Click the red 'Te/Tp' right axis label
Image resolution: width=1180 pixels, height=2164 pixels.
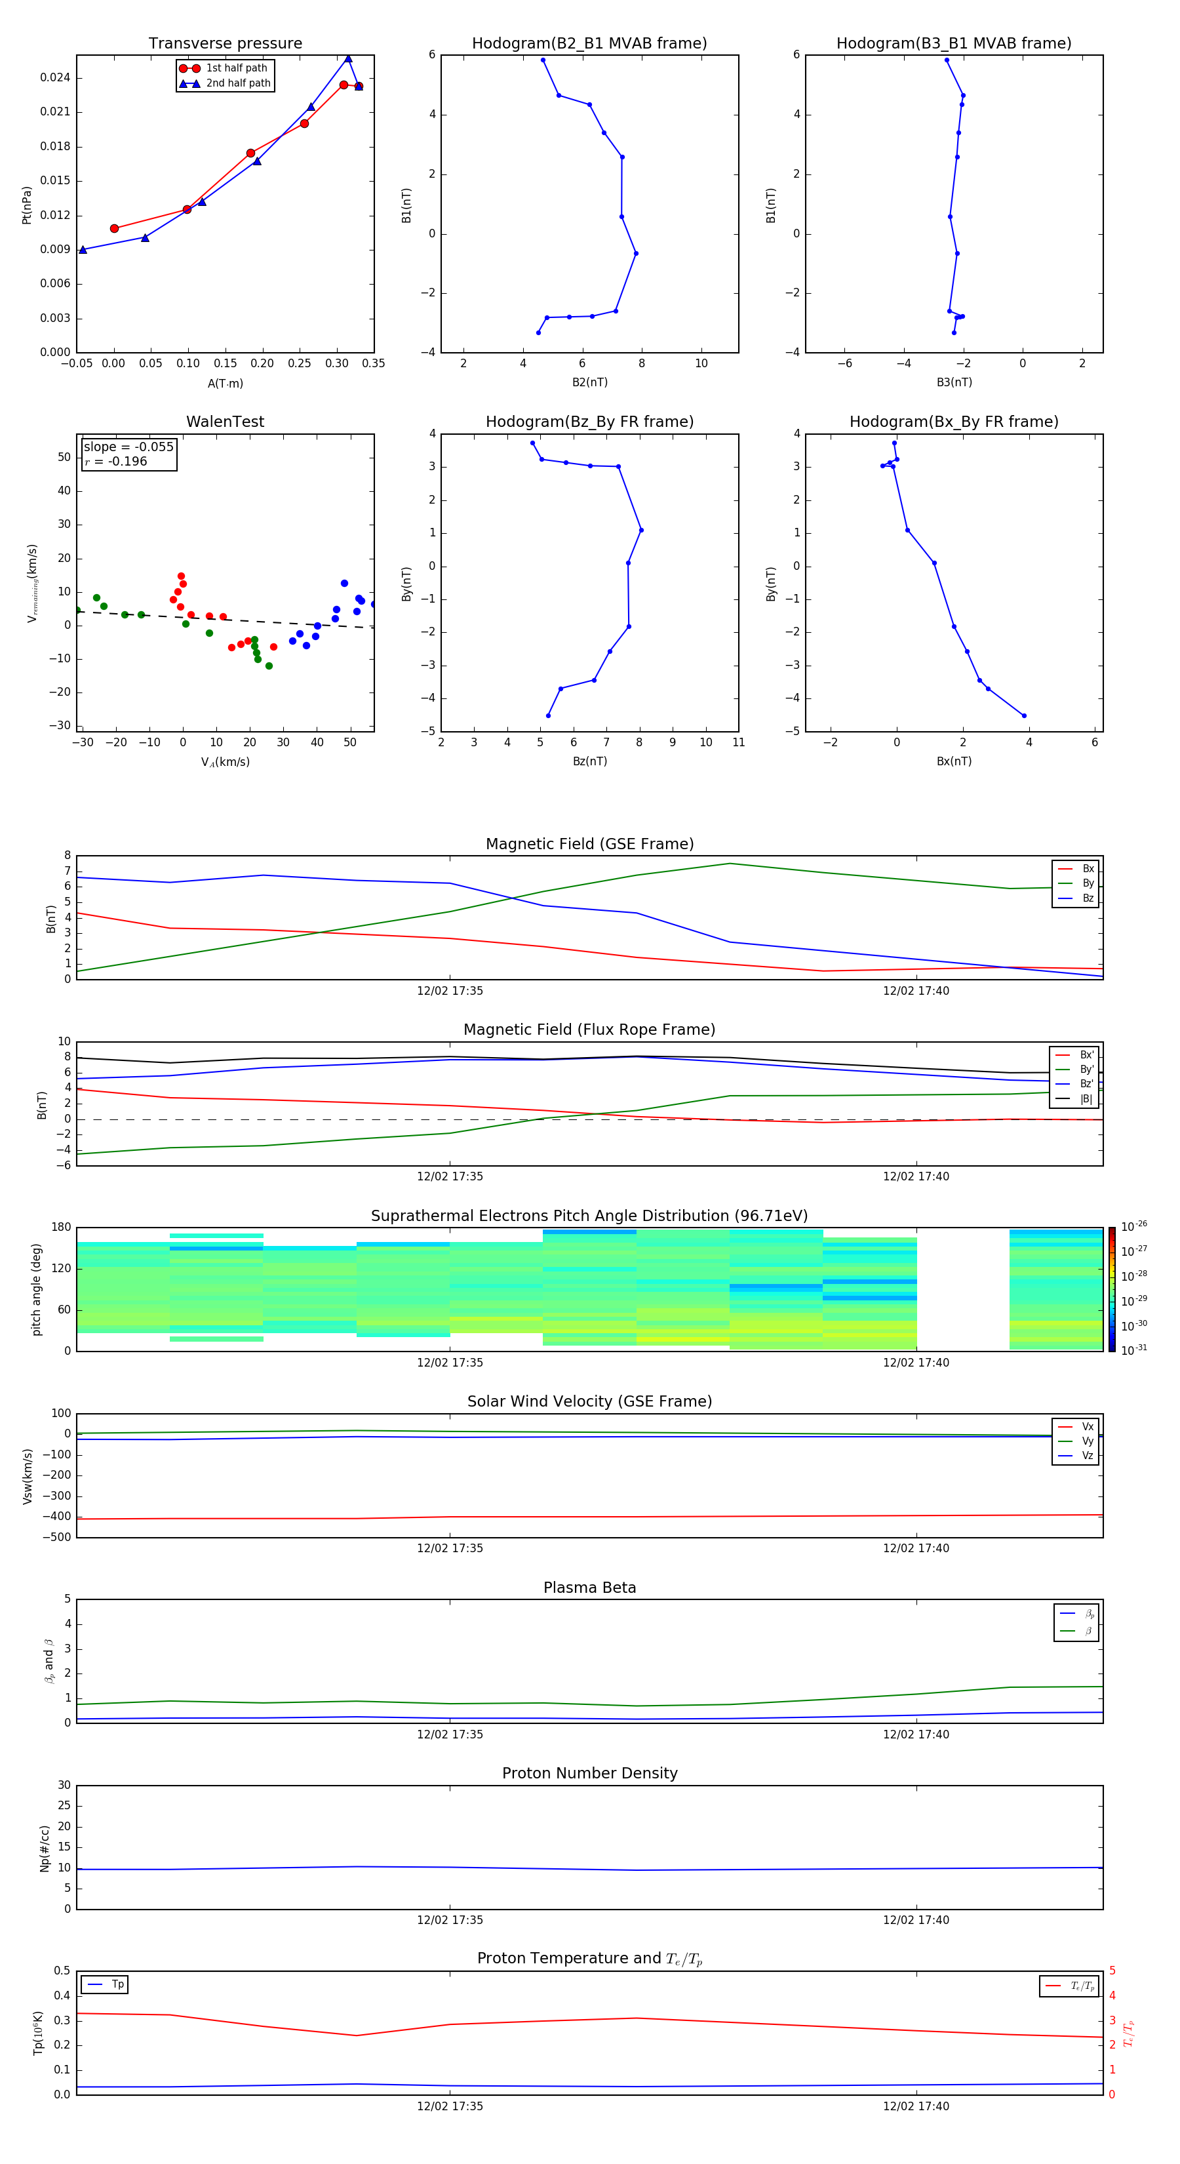click(x=1129, y=2033)
